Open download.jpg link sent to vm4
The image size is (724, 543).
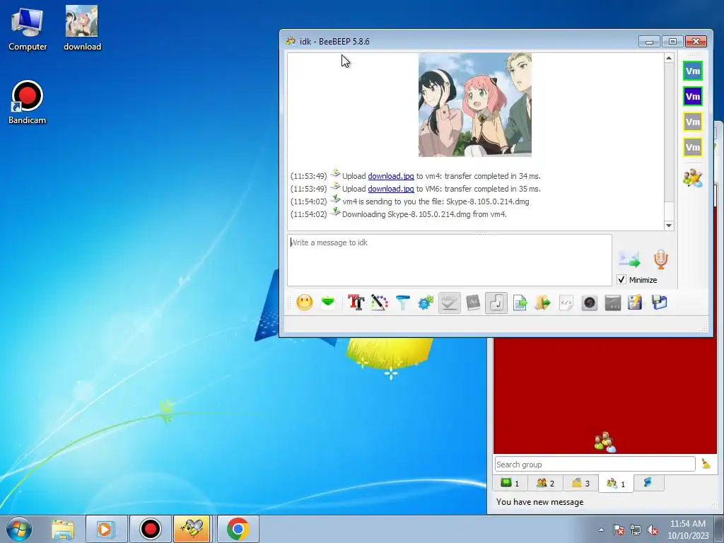pos(390,176)
